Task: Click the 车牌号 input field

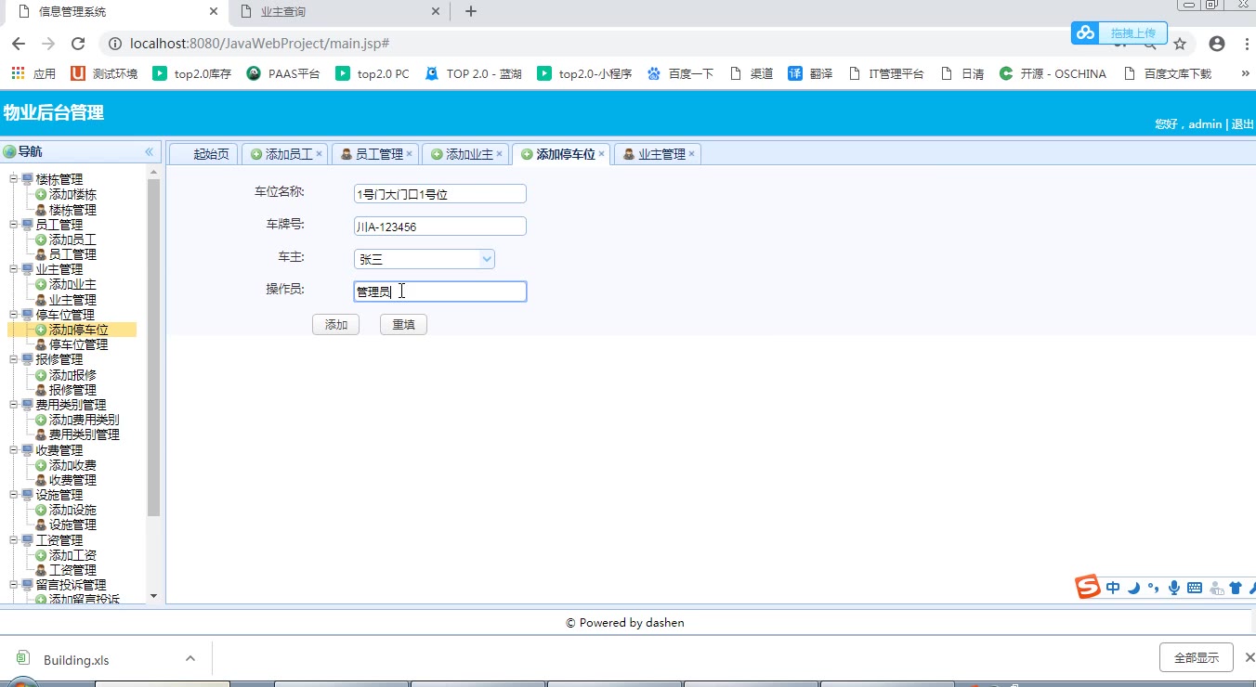Action: 440,227
